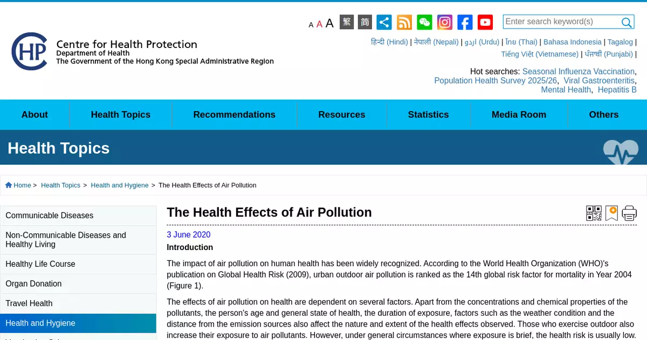
Task: Expand the Media Room menu
Action: tap(519, 115)
